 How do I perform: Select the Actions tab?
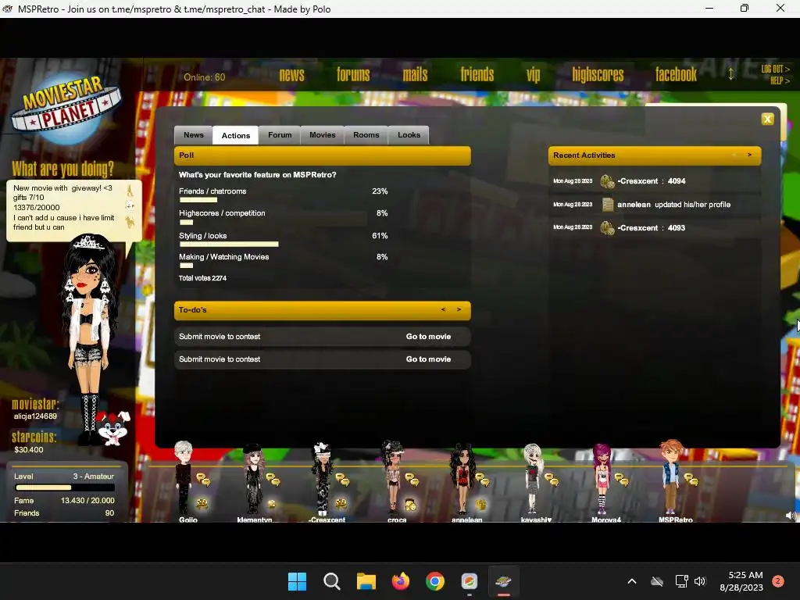(236, 135)
